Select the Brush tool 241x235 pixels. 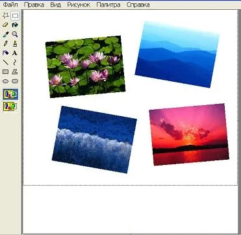(x=15, y=43)
